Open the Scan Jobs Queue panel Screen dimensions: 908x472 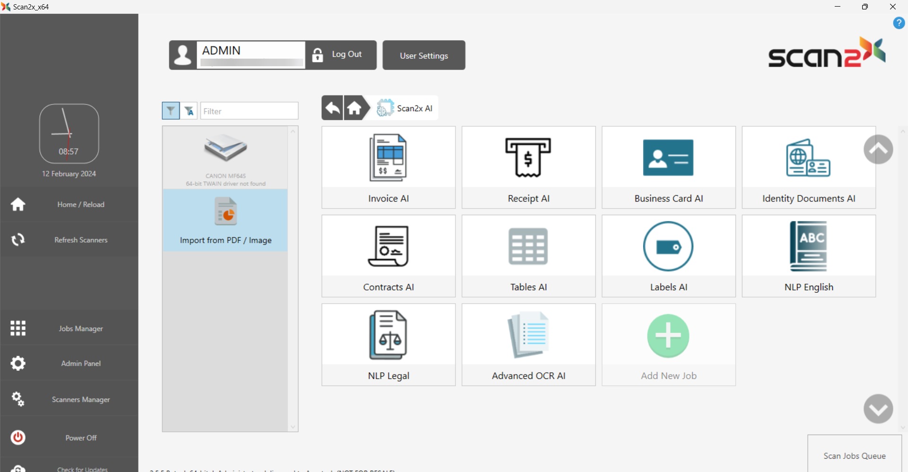[x=854, y=454]
